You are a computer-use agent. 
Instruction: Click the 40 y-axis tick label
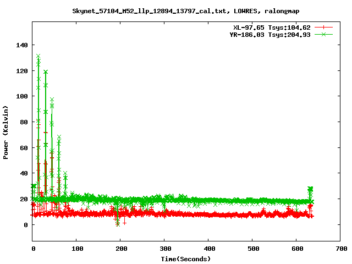[24, 173]
